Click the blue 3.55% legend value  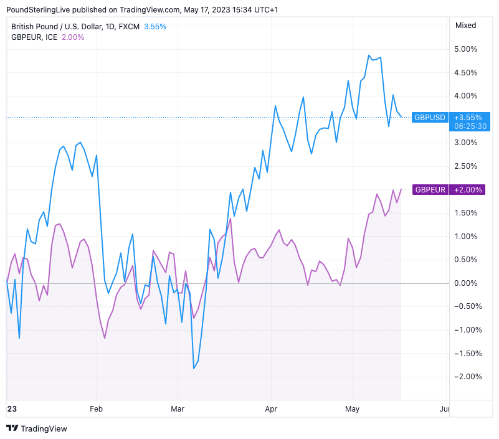(155, 26)
